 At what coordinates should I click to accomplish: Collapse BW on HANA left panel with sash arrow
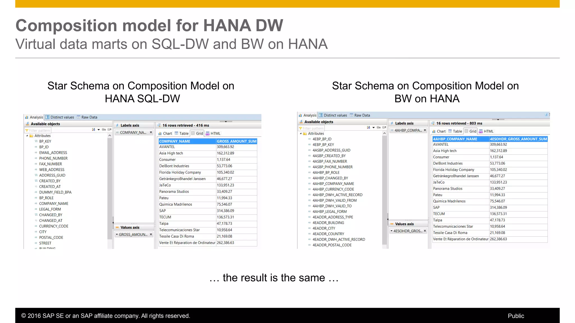pyautogui.click(x=387, y=219)
